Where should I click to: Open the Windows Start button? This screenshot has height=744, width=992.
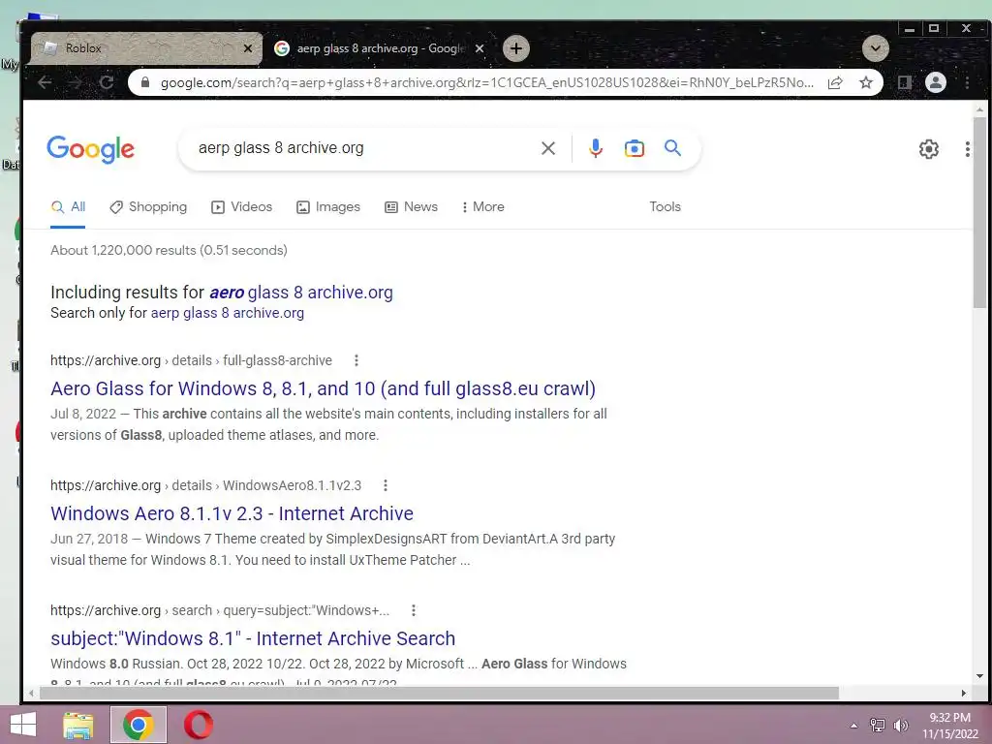23,725
